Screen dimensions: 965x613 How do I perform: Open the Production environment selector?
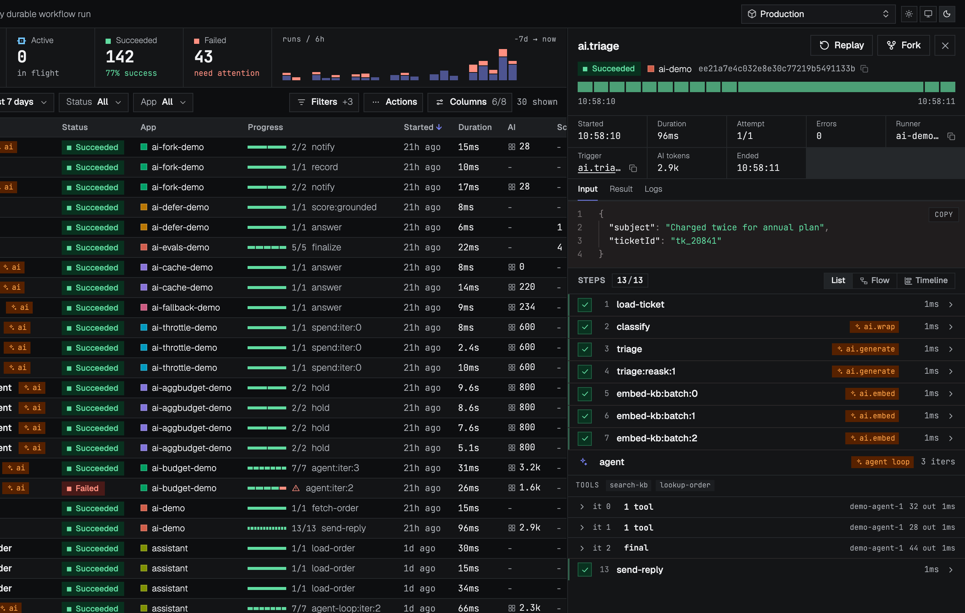818,14
